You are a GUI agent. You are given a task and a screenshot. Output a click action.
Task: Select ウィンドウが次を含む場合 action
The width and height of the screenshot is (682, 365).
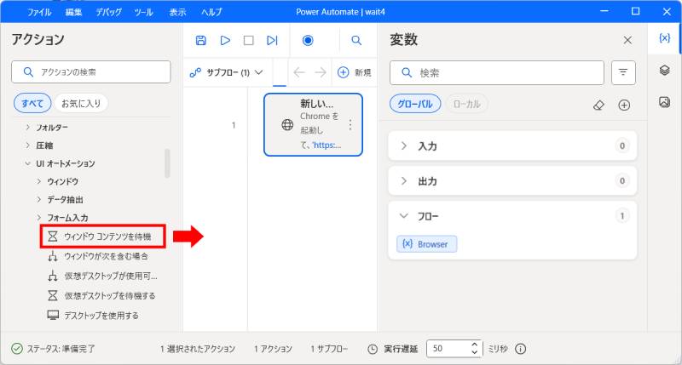coord(100,256)
